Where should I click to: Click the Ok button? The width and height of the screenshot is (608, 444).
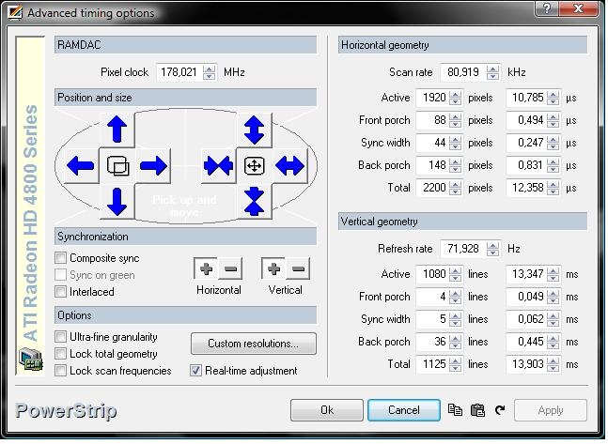point(327,410)
